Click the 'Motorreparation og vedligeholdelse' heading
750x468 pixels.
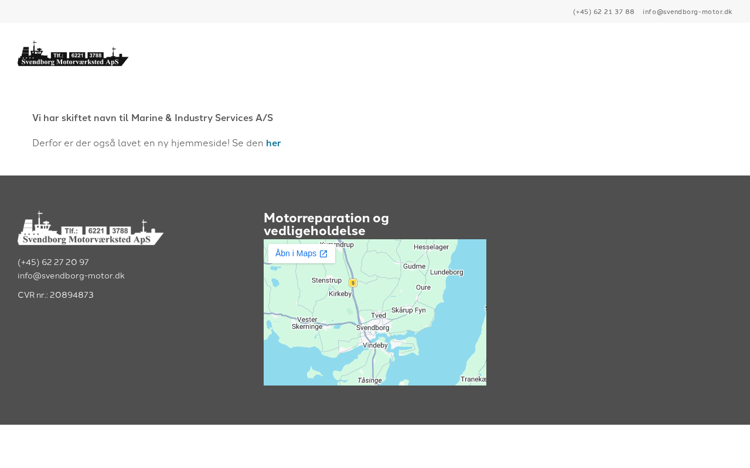tap(326, 225)
